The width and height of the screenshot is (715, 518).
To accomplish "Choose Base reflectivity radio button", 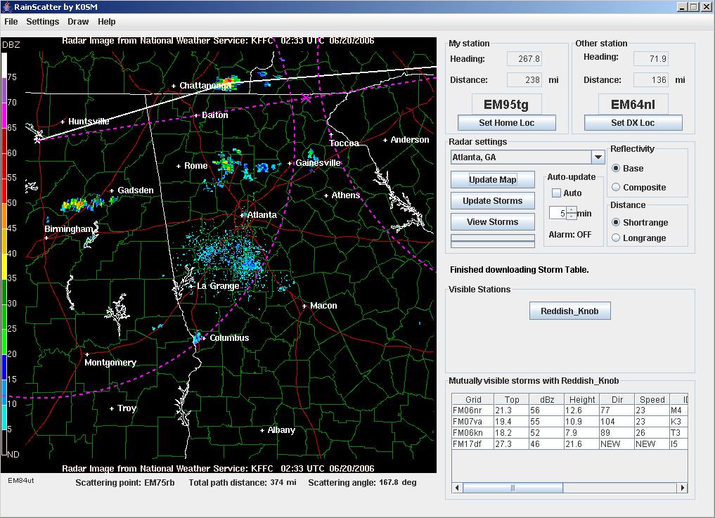I will click(616, 168).
